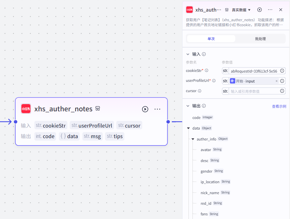Run the node via panel play icon
Viewport: 290px width, 219px height.
click(259, 10)
